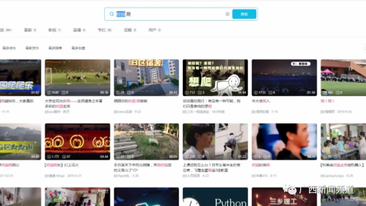This screenshot has width=366, height=206.
Task: Open the stone steps 00:55 video thumbnail
Action: 146,142
